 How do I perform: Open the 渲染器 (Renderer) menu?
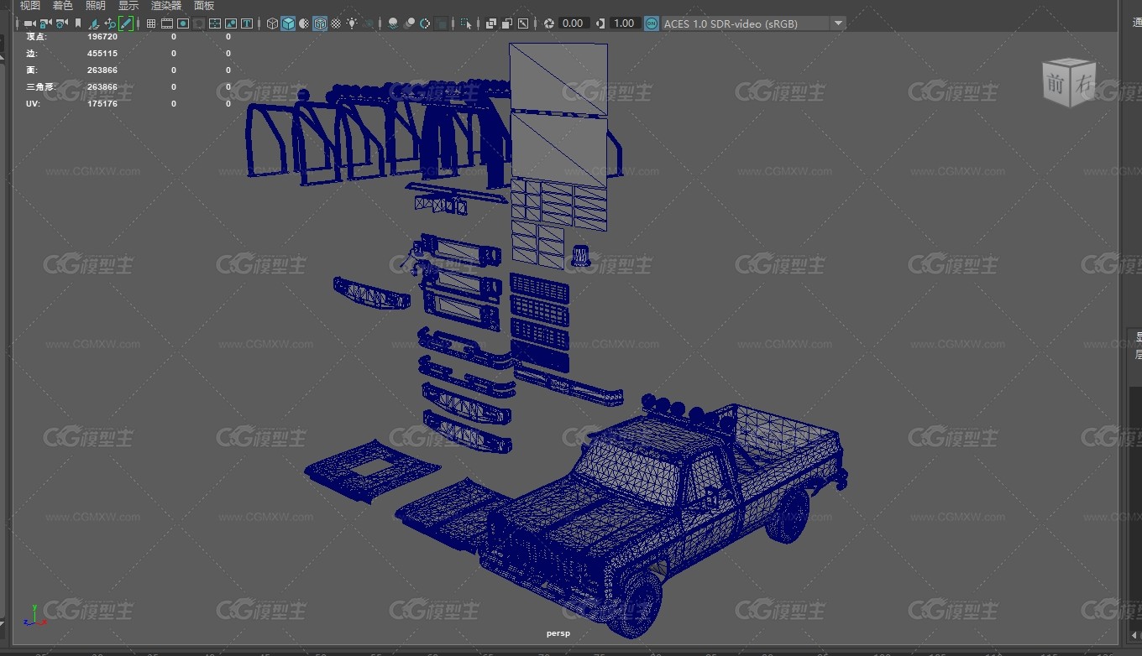166,5
